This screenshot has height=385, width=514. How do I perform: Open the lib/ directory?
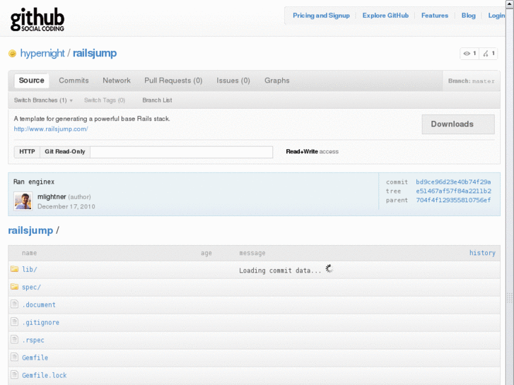tap(30, 269)
